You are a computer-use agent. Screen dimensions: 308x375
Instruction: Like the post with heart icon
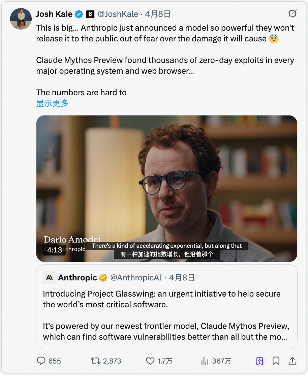[150, 361]
